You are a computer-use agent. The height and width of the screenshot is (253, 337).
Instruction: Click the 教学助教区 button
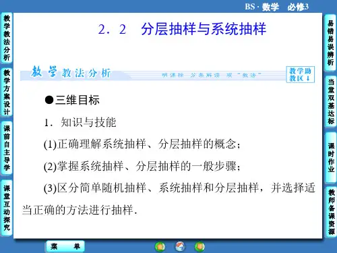[x=300, y=75]
